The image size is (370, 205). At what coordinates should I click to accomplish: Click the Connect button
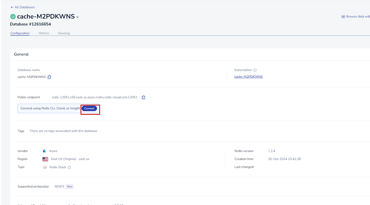tap(89, 108)
